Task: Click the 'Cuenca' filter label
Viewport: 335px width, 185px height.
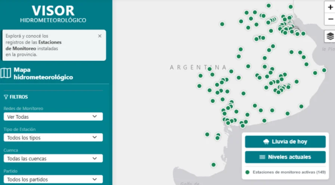Action: [11, 150]
